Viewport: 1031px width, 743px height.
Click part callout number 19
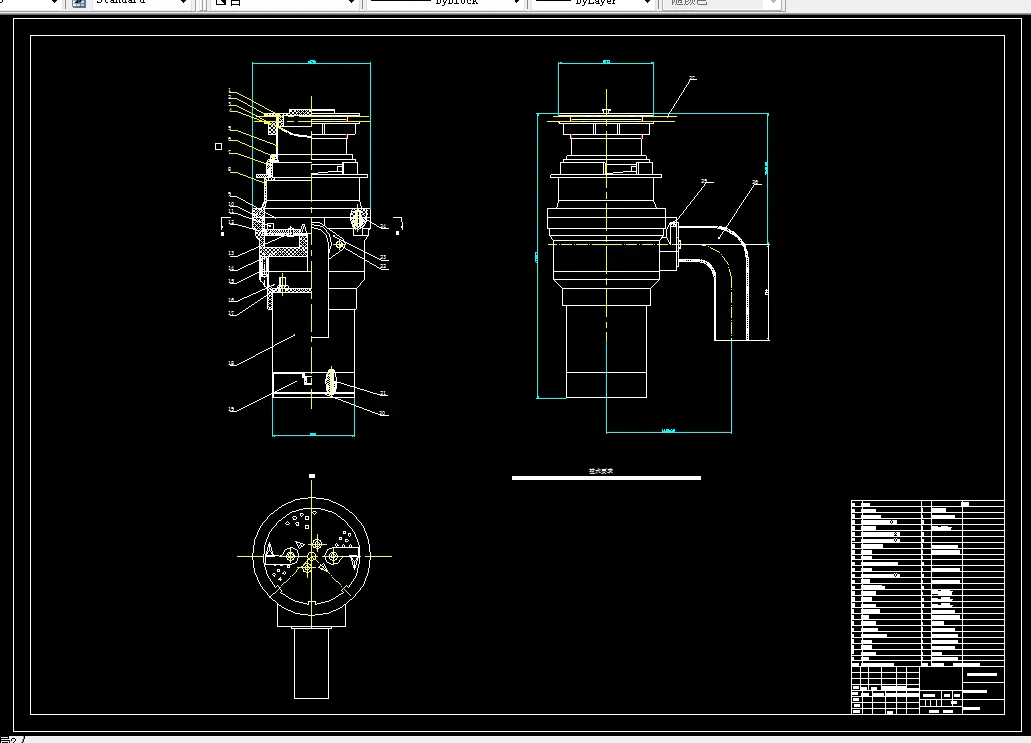click(232, 409)
